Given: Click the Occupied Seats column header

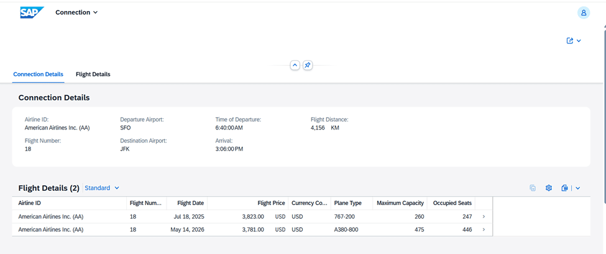Looking at the screenshot, I should coord(452,203).
